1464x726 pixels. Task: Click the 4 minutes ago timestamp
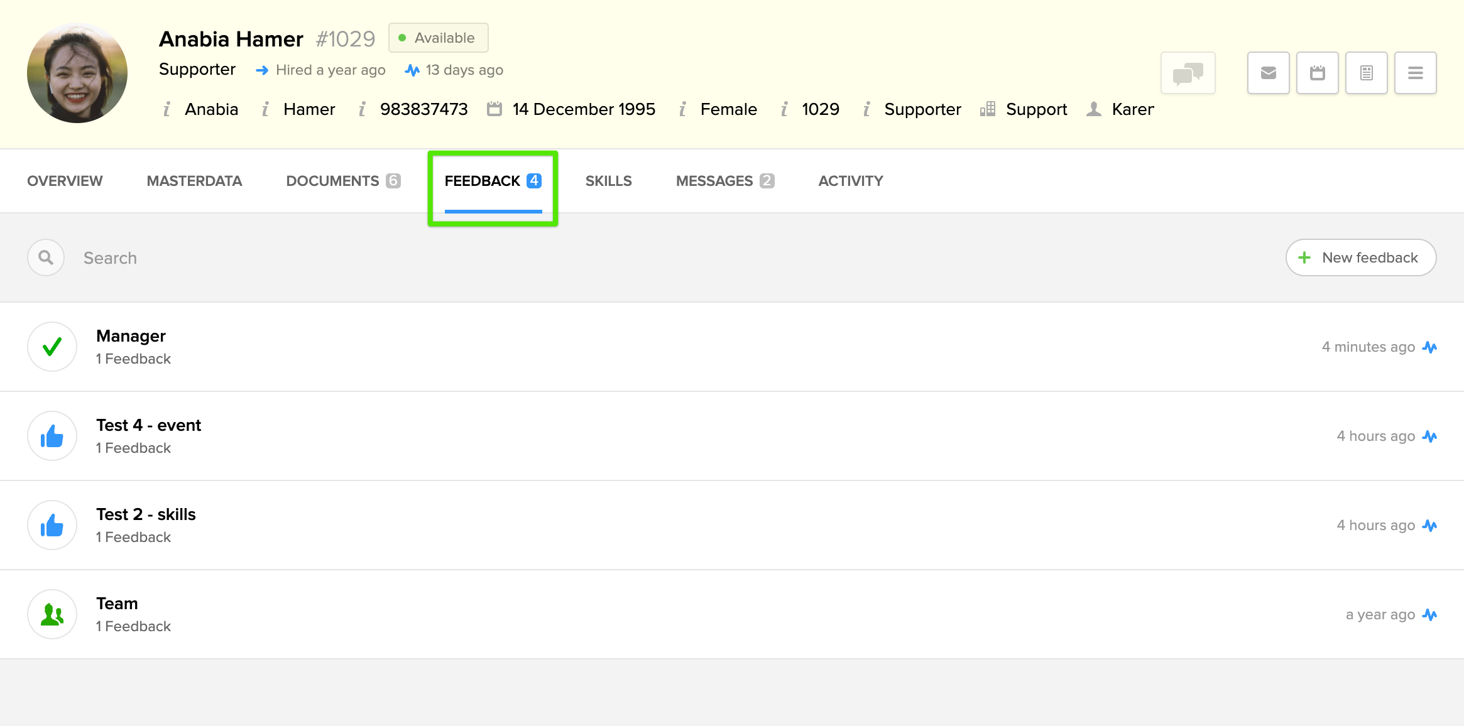(x=1368, y=347)
